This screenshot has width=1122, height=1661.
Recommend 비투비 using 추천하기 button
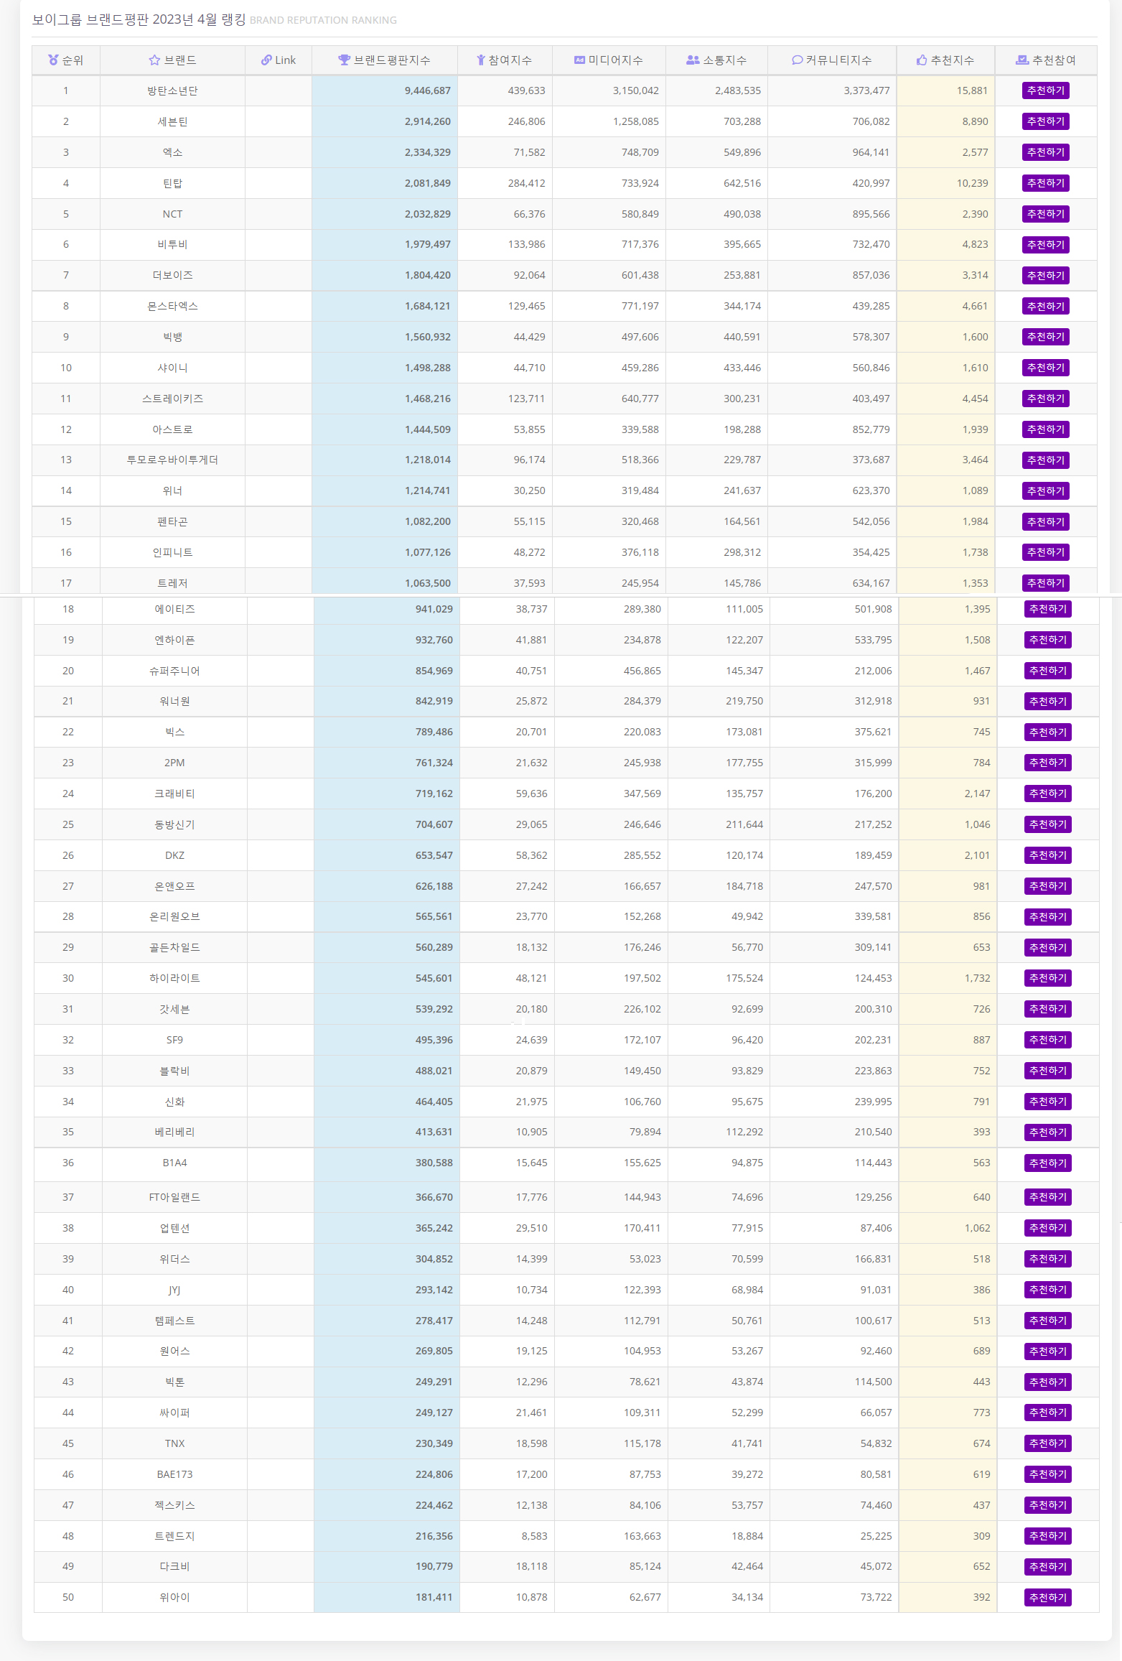1046,245
